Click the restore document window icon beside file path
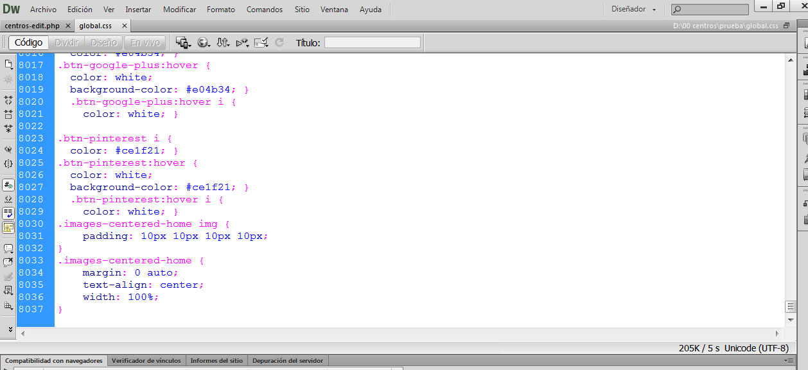 tap(786, 26)
